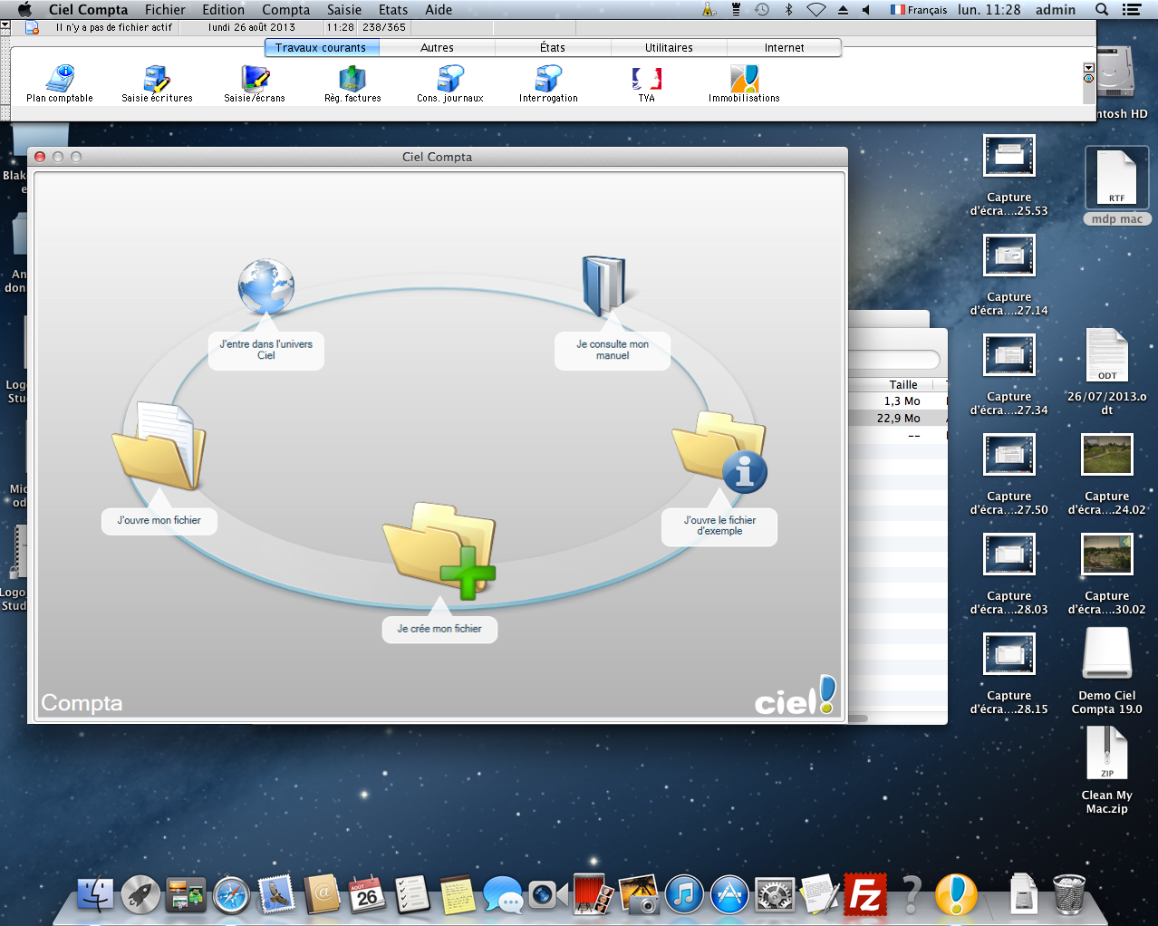Open FileZilla from the Dock
This screenshot has width=1158, height=926.
coord(865,895)
